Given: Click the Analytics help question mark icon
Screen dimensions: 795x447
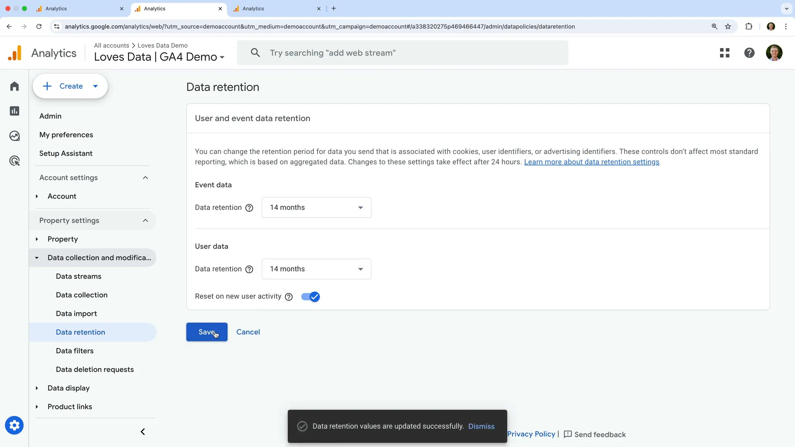Looking at the screenshot, I should click(750, 53).
